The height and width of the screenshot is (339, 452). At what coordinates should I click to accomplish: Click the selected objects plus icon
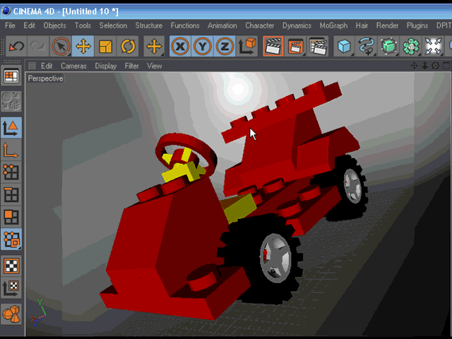154,46
